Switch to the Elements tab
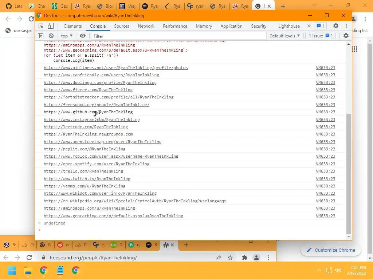Viewport: 373px width, 279px height. 73,26
